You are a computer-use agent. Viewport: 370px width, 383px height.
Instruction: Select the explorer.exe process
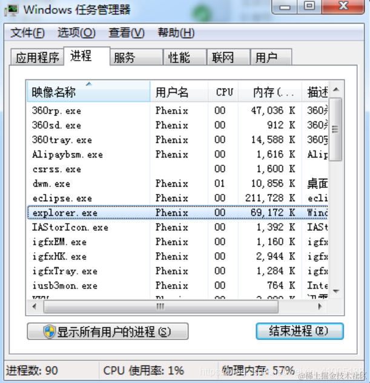(177, 213)
